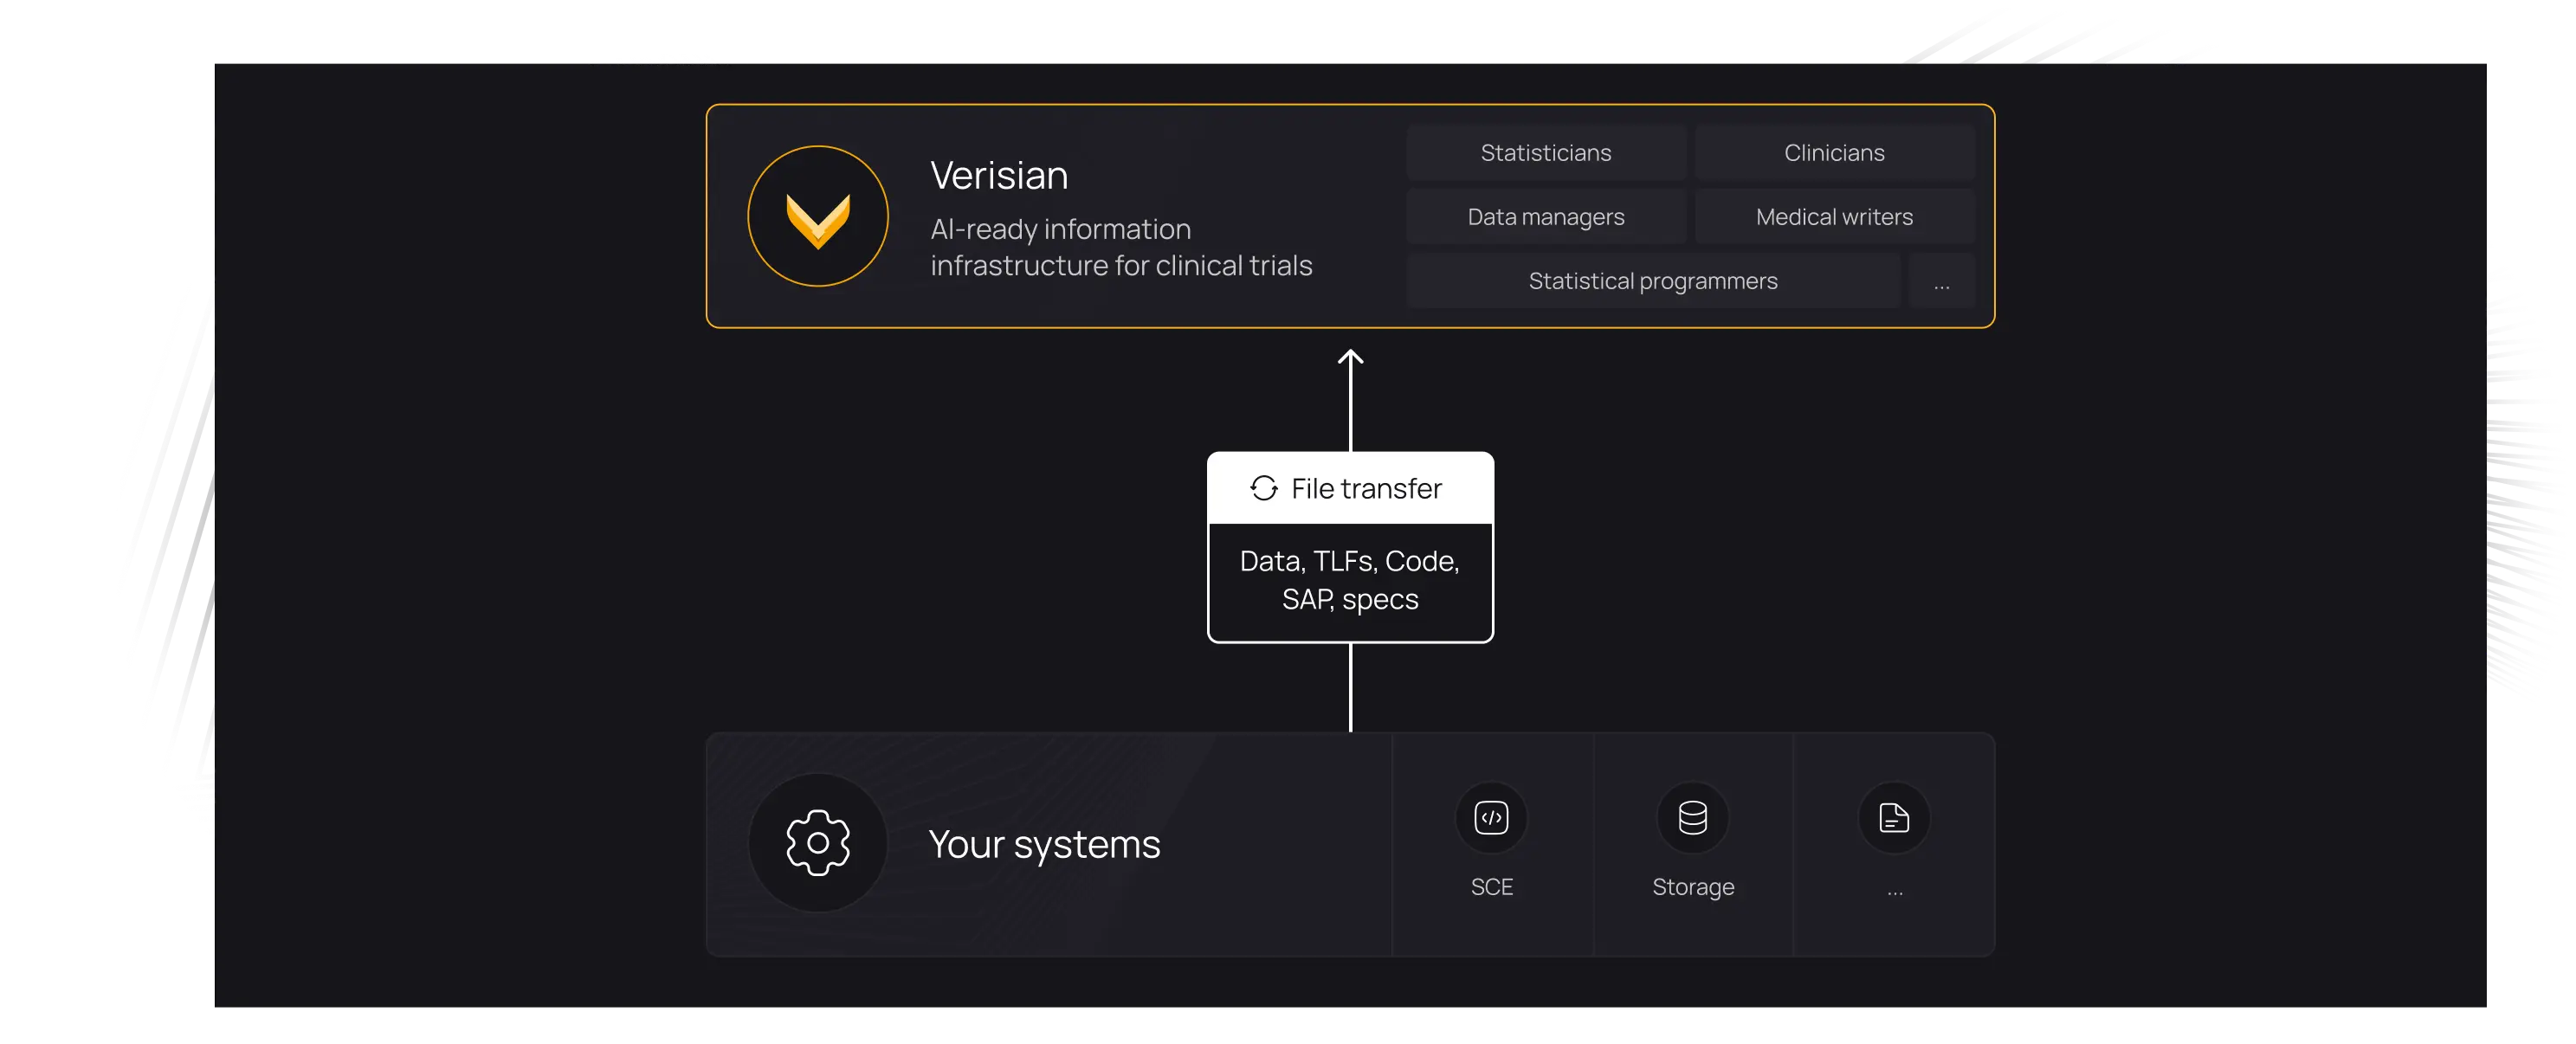
Task: Expand the ellipsis tile beside Statistical programmers
Action: pos(1941,283)
